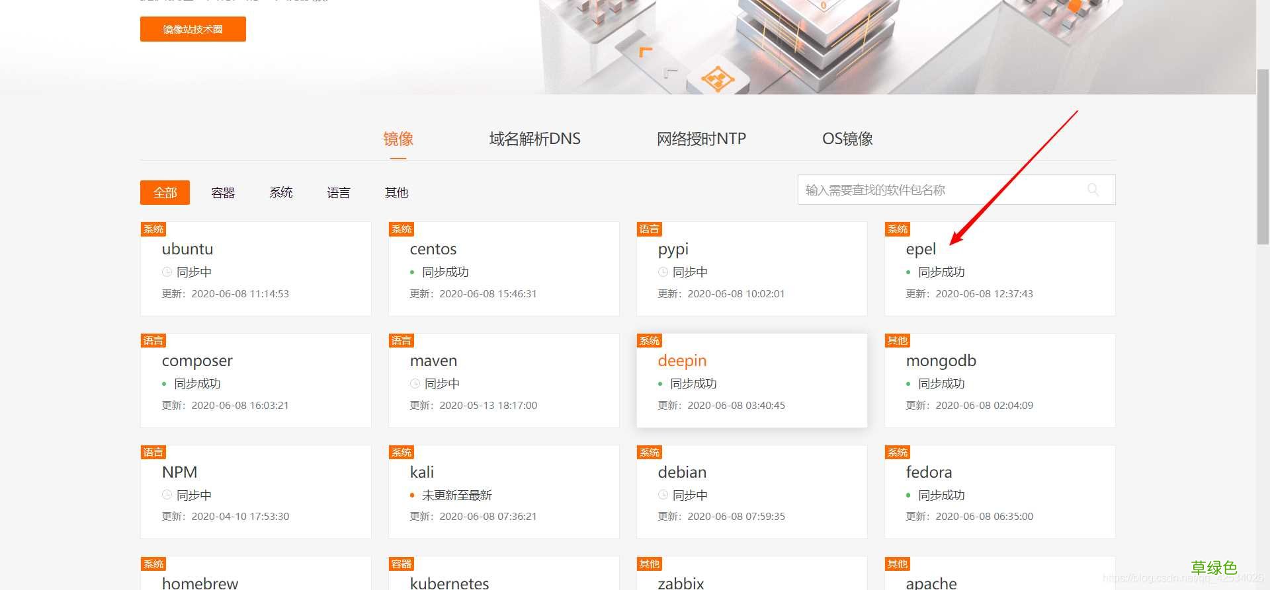Open the debian mirror
1270x590 pixels.
682,472
